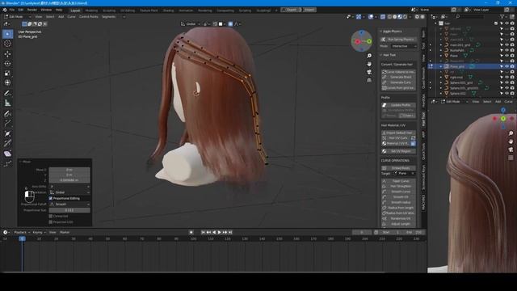Viewport: 517px width, 291px height.
Task: Click the Target Plane object field
Action: [404, 173]
